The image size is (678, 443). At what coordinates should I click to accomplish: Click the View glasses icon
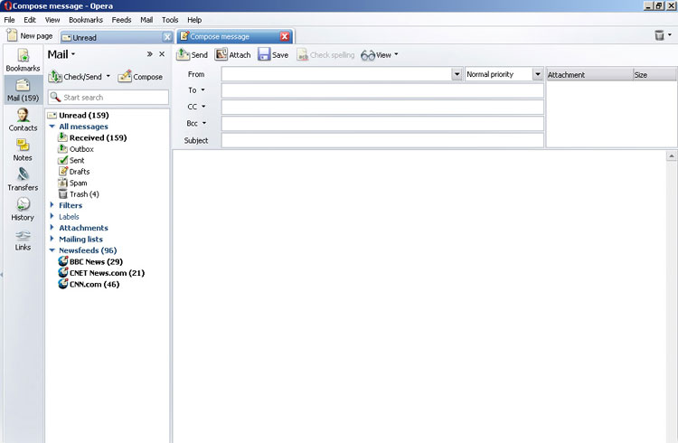368,55
